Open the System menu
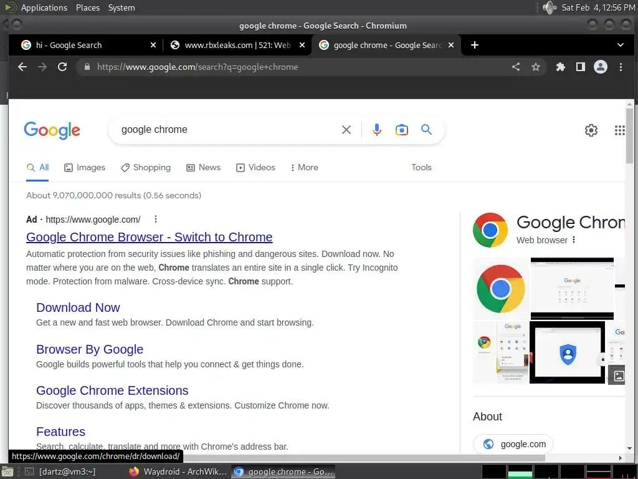The width and height of the screenshot is (638, 479). coord(121,7)
